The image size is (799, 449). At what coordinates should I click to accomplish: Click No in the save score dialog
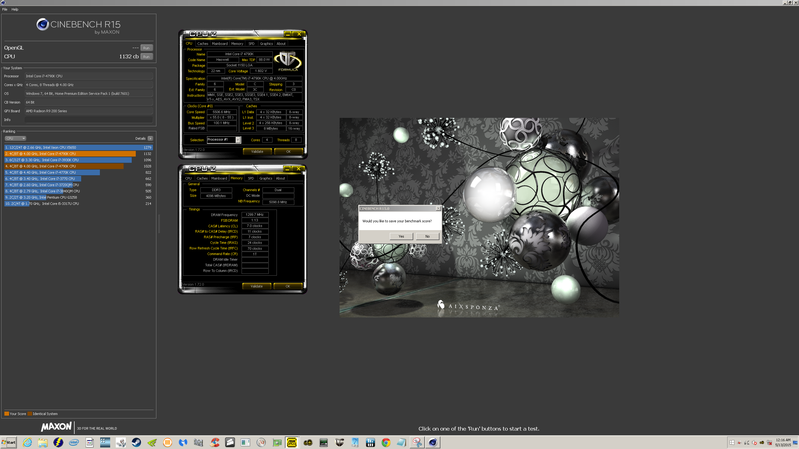[428, 236]
